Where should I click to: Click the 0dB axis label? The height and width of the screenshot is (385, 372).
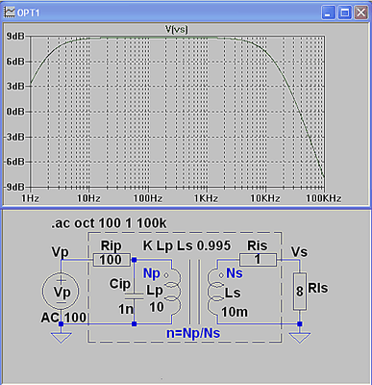pos(15,112)
